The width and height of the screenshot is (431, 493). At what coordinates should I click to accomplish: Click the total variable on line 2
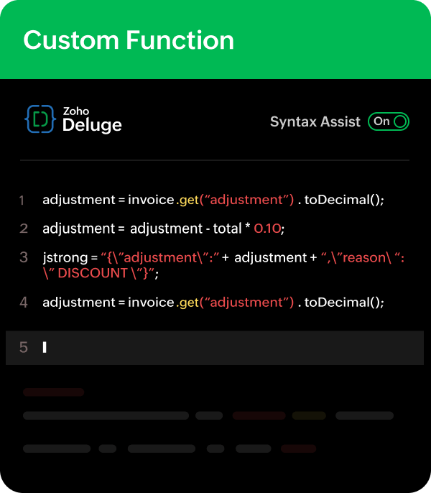pos(227,229)
